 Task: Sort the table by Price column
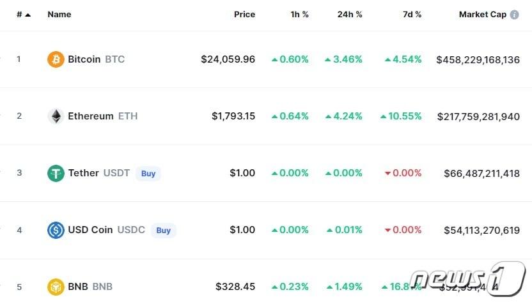(x=244, y=14)
